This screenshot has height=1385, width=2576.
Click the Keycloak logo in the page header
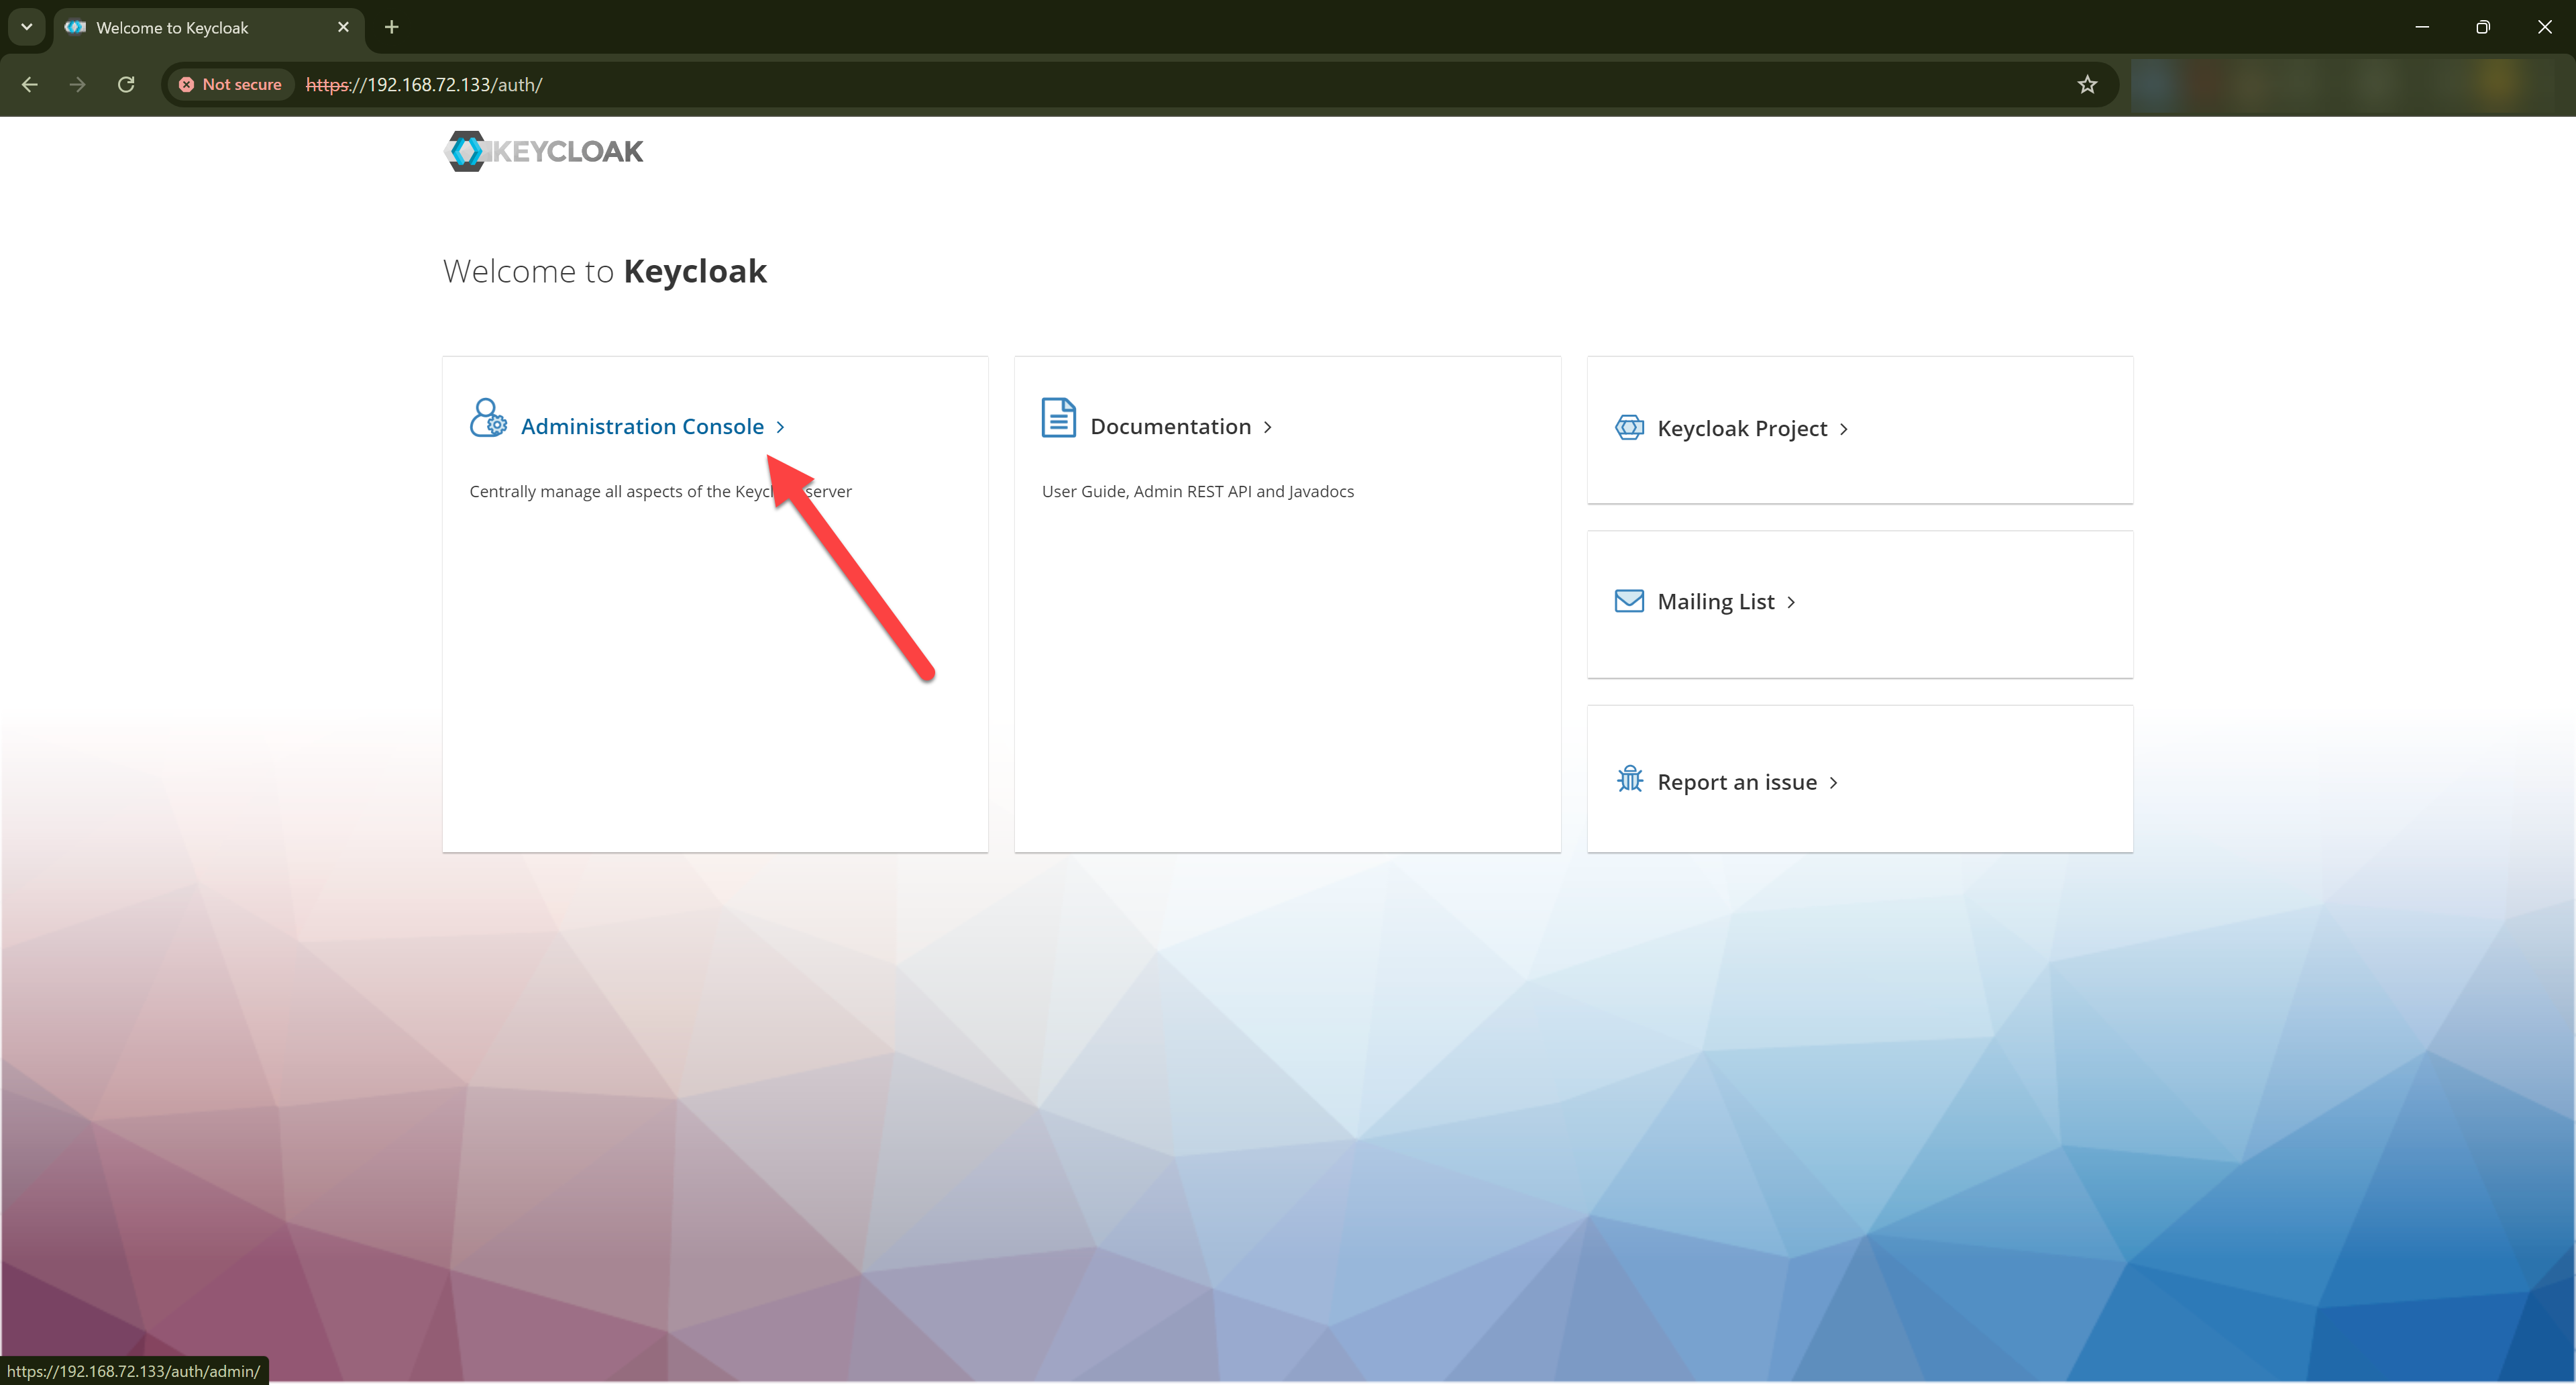click(x=543, y=151)
